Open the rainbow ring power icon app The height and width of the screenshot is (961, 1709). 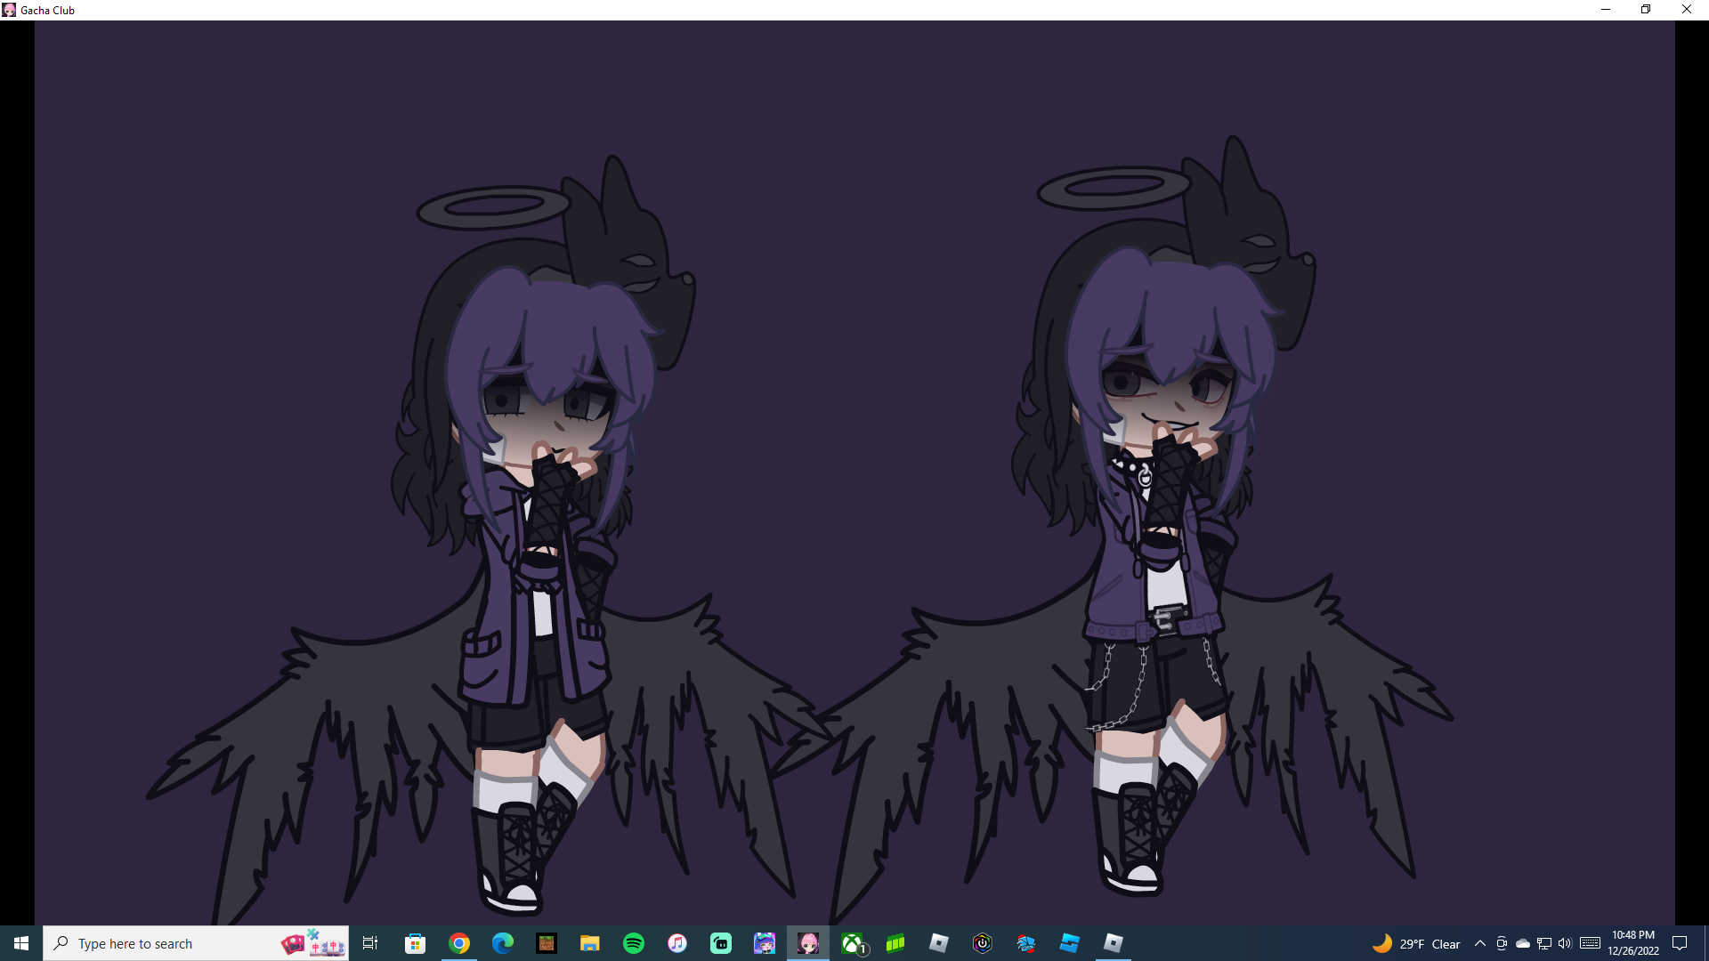pyautogui.click(x=983, y=943)
